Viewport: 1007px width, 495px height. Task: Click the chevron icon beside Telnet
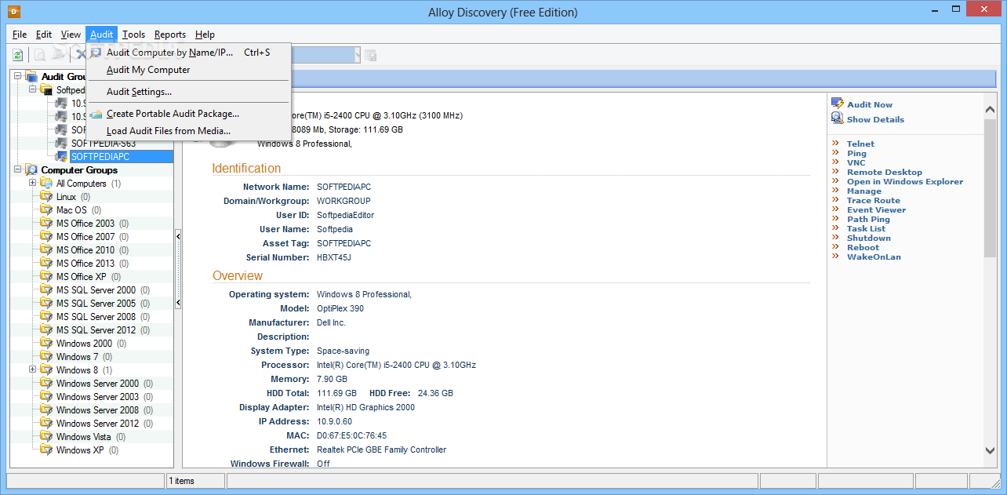pos(835,144)
